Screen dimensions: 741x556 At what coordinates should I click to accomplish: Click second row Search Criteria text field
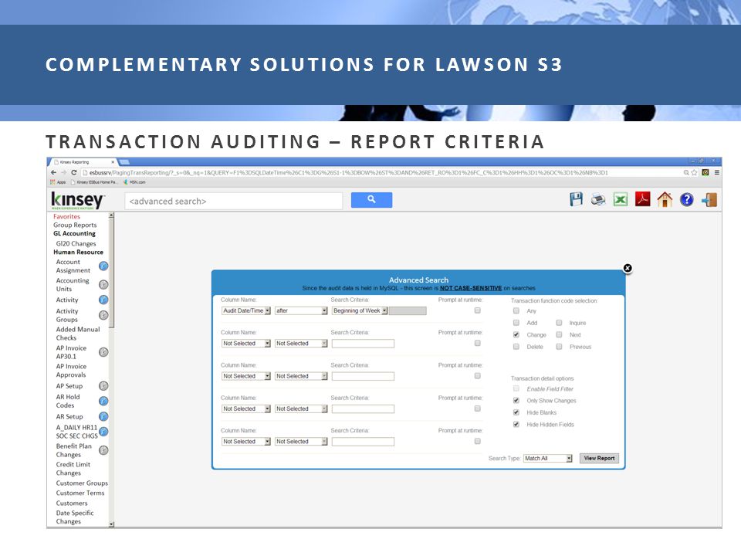tap(363, 343)
